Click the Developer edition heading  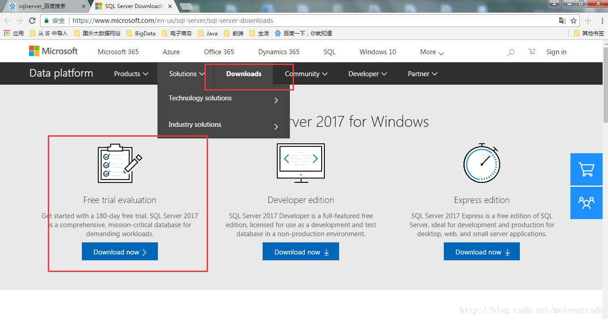[301, 200]
